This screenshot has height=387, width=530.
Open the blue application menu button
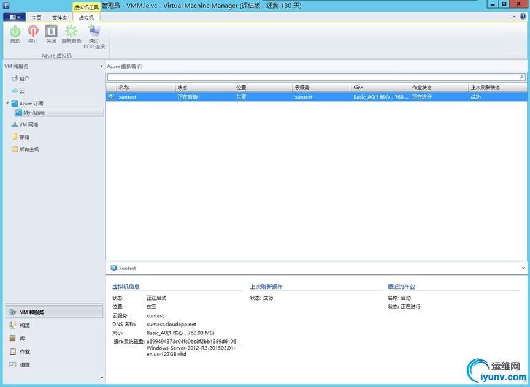15,17
